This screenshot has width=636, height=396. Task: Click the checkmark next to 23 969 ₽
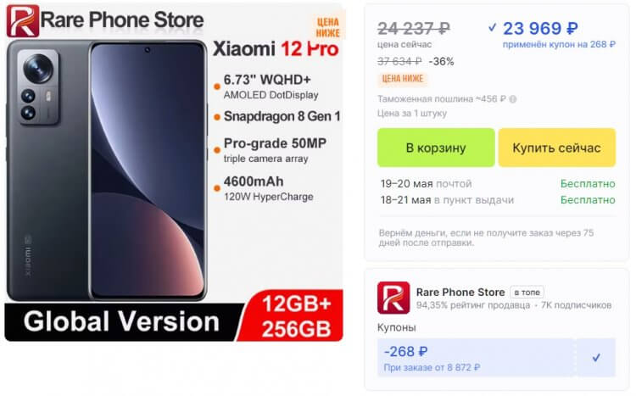tap(492, 28)
